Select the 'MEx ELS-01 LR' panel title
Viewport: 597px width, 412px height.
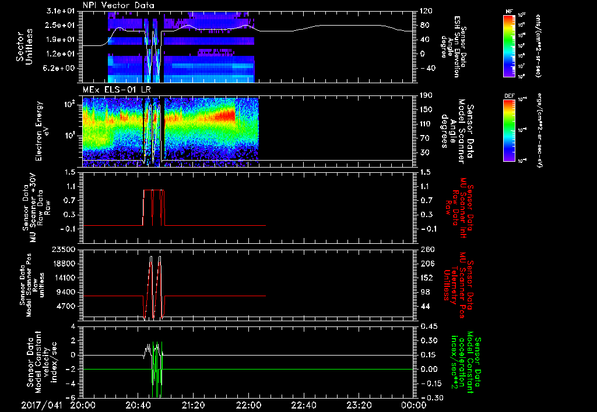pyautogui.click(x=116, y=90)
